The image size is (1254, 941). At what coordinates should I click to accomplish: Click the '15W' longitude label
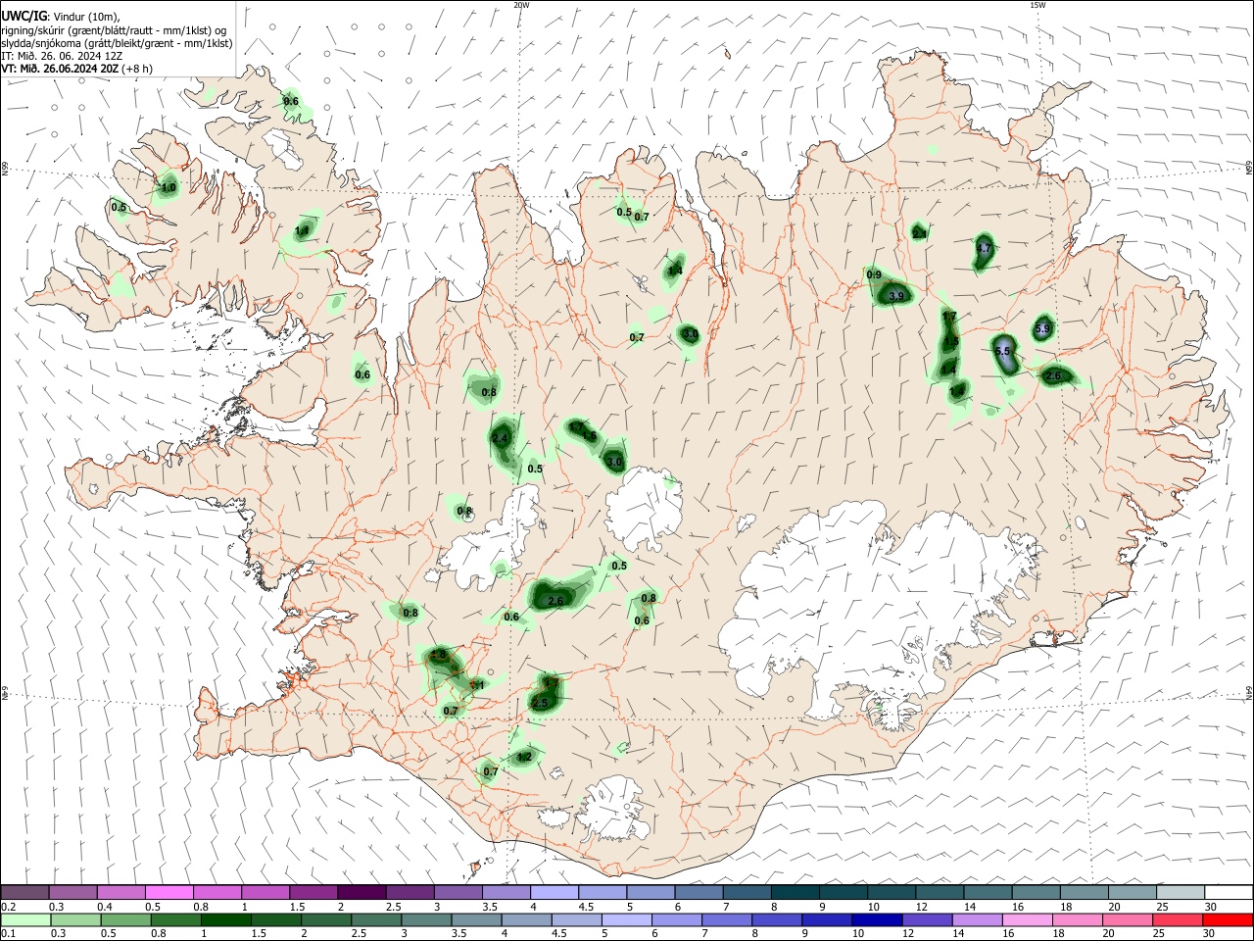point(1037,5)
